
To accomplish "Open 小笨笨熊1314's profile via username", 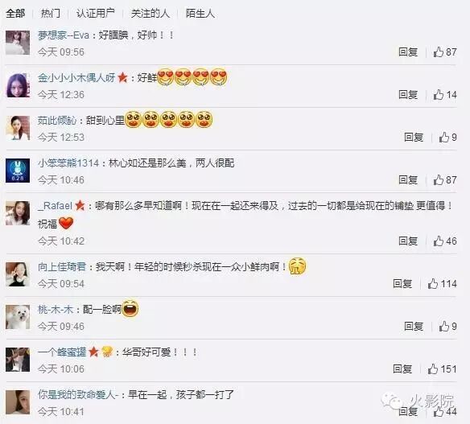I will click(x=68, y=163).
